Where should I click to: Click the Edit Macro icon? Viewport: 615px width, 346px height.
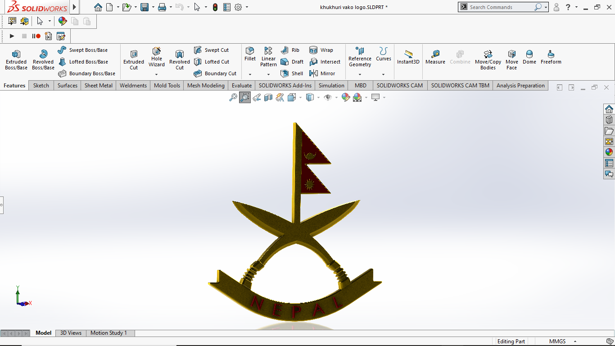pos(61,36)
